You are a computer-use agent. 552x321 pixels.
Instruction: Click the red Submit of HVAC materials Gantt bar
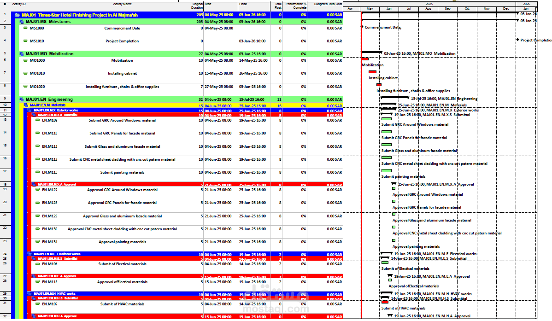click(385, 302)
